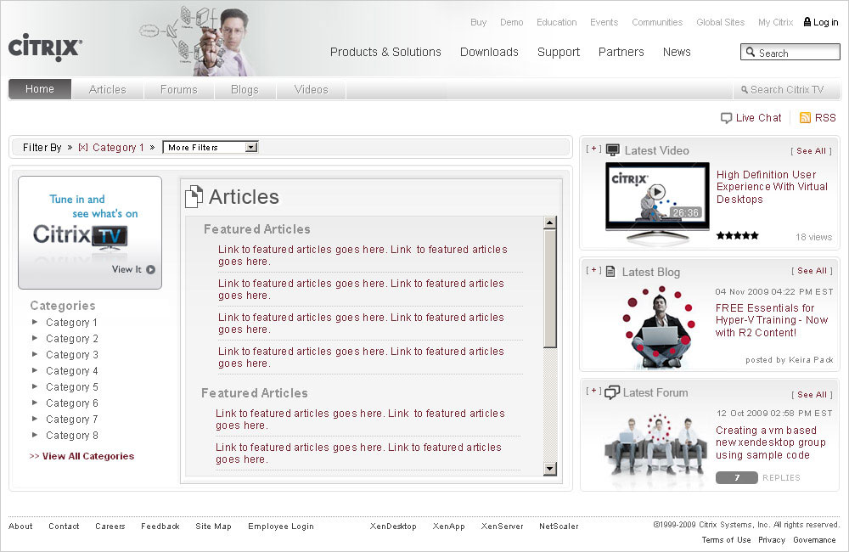Open the Events link

pos(604,22)
